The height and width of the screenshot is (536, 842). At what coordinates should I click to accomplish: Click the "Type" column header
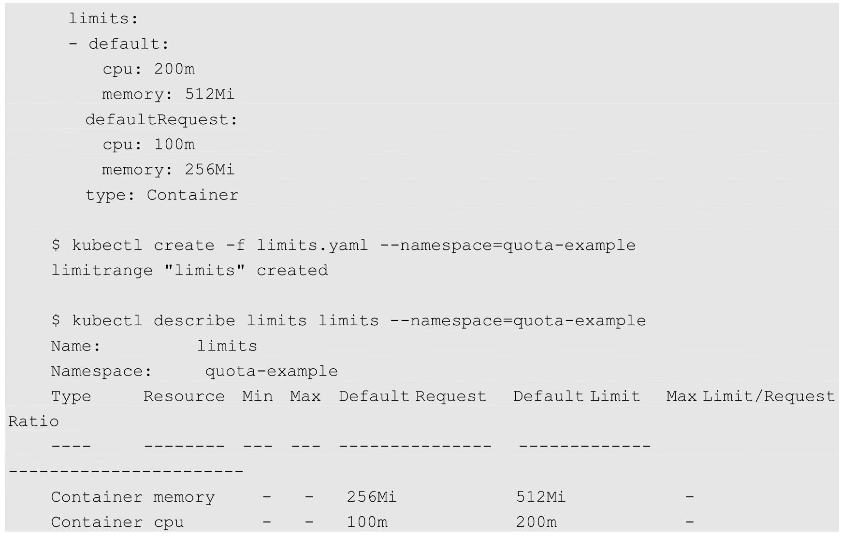pos(71,396)
